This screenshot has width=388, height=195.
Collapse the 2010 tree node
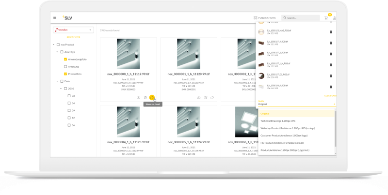61,89
